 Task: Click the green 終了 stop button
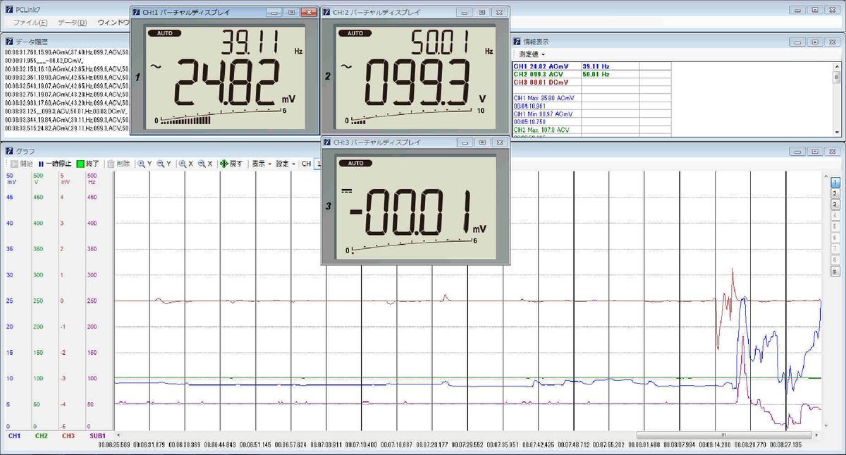coord(88,164)
